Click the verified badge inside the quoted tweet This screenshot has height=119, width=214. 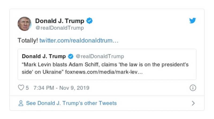pos(71,56)
